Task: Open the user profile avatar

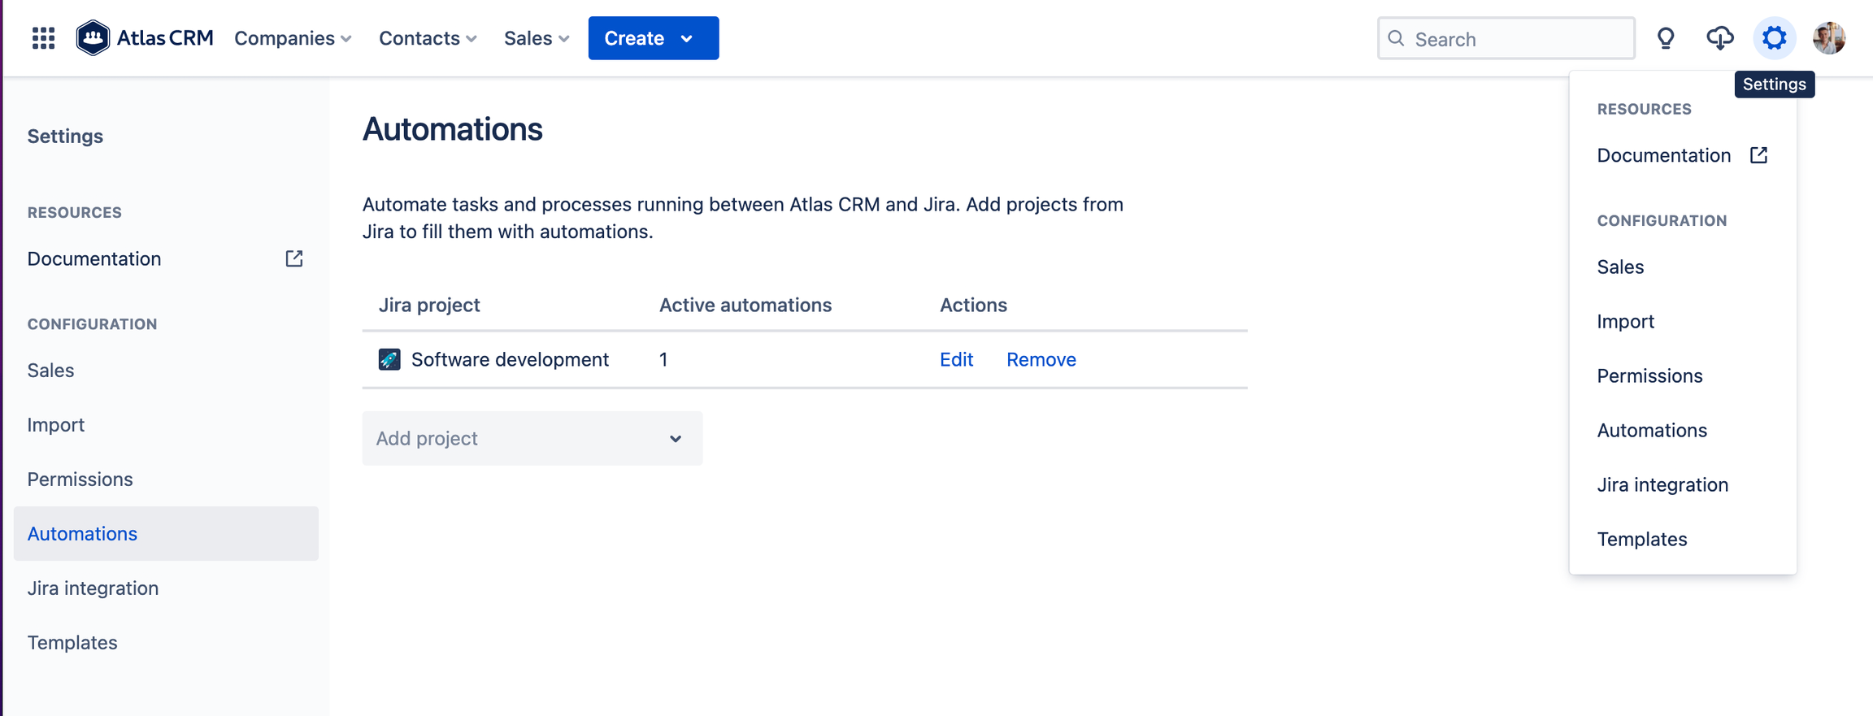Action: pos(1828,38)
